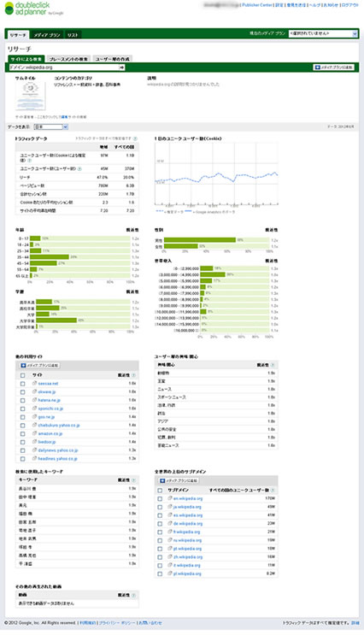Open the Publisher Center link
364x635 pixels.
(x=257, y=5)
